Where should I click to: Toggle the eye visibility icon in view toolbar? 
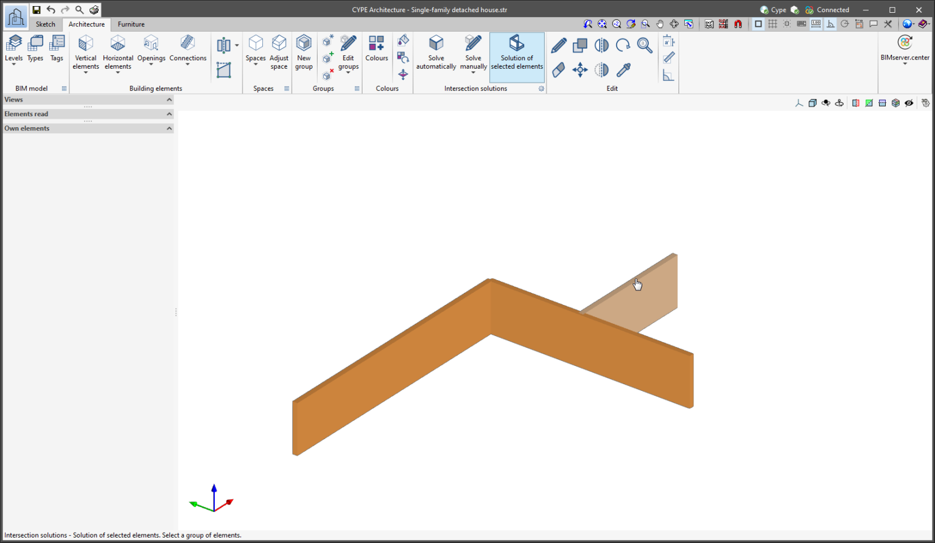coord(909,103)
